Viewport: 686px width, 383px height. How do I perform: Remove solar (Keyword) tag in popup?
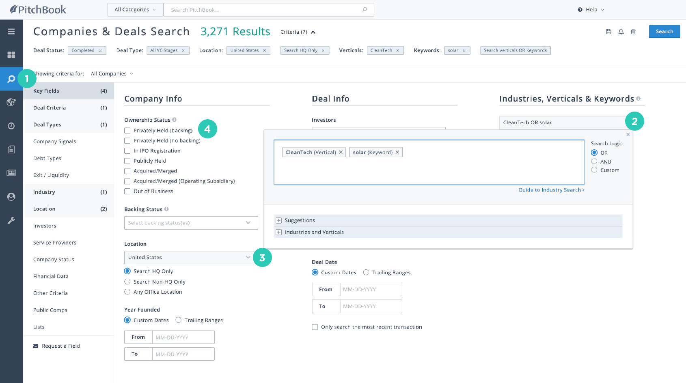tap(397, 152)
